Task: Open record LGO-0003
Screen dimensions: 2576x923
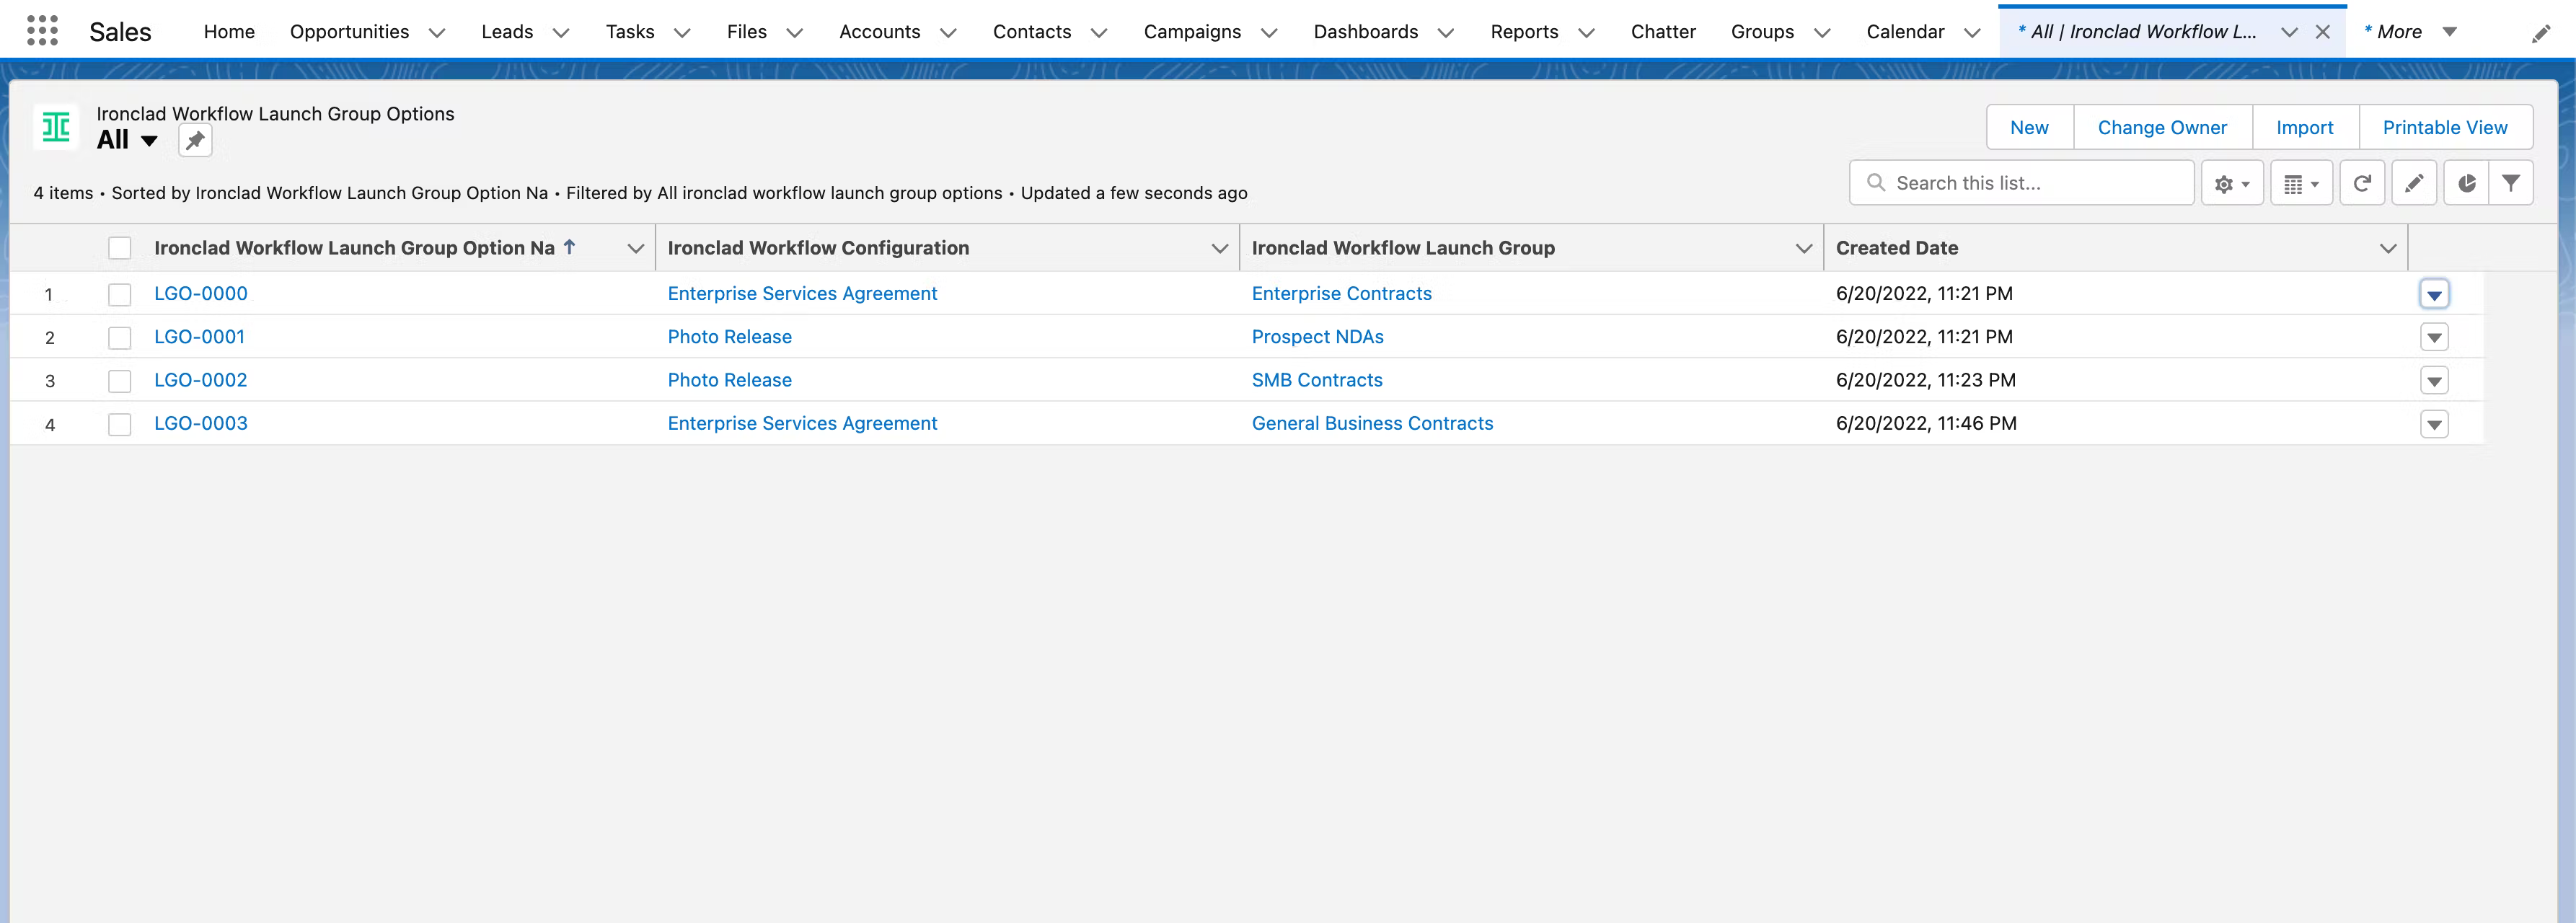Action: (x=201, y=423)
